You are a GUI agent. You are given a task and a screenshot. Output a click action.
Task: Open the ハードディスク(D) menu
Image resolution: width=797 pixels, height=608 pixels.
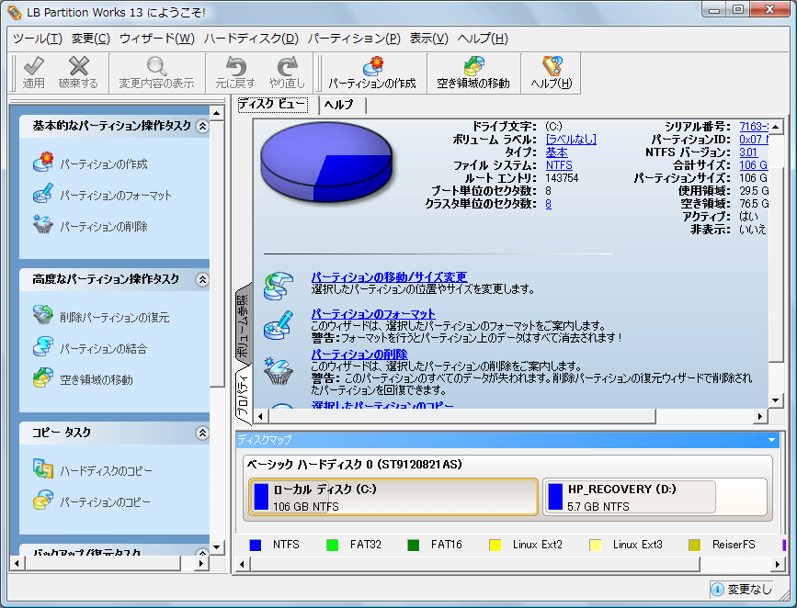coord(251,39)
